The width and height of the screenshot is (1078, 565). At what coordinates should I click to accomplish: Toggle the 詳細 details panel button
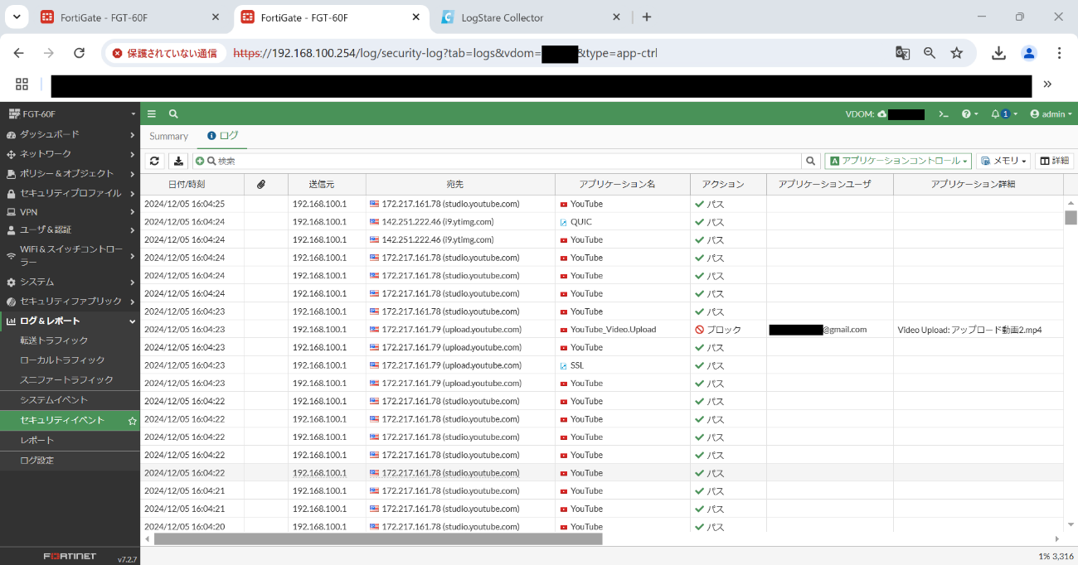1054,161
